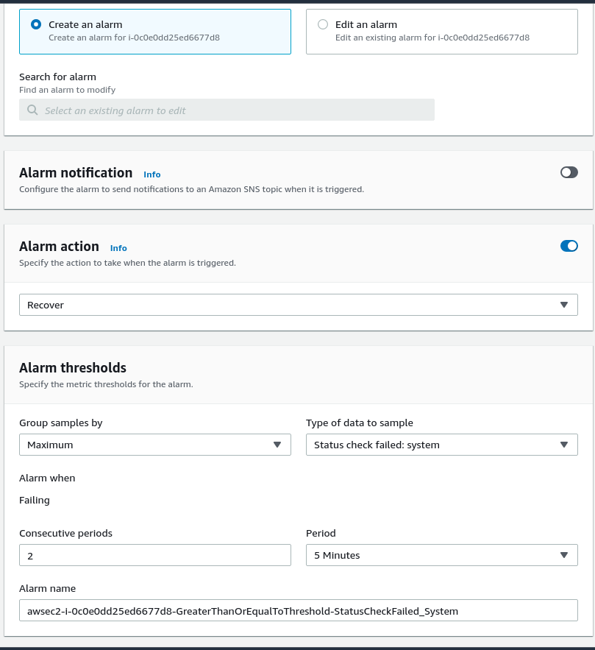This screenshot has width=595, height=650.
Task: Click into the Alarm name text field
Action: pos(298,611)
